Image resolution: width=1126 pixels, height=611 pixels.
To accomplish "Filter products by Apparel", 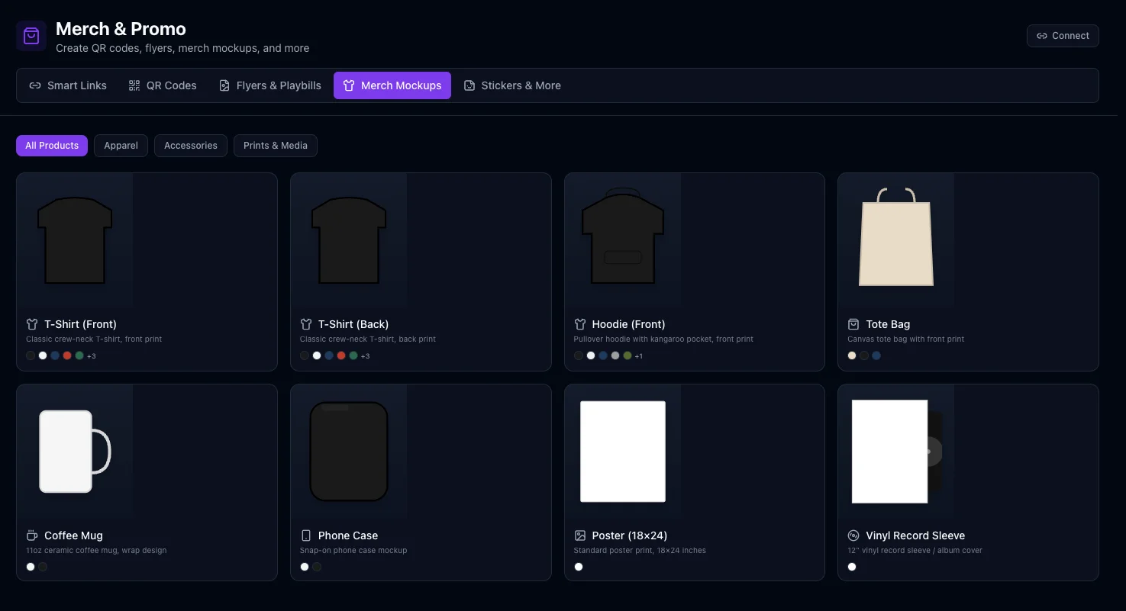I will (121, 146).
